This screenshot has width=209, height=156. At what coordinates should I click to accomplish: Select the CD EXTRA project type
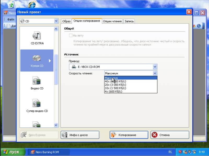(37, 38)
